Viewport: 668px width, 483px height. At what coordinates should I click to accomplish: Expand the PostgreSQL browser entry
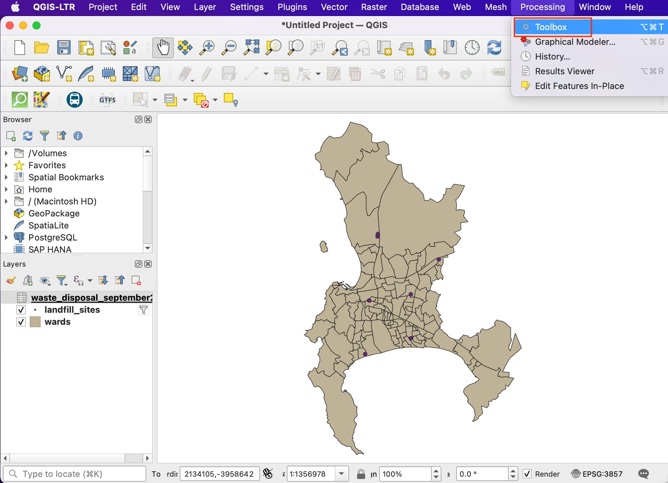(6, 237)
